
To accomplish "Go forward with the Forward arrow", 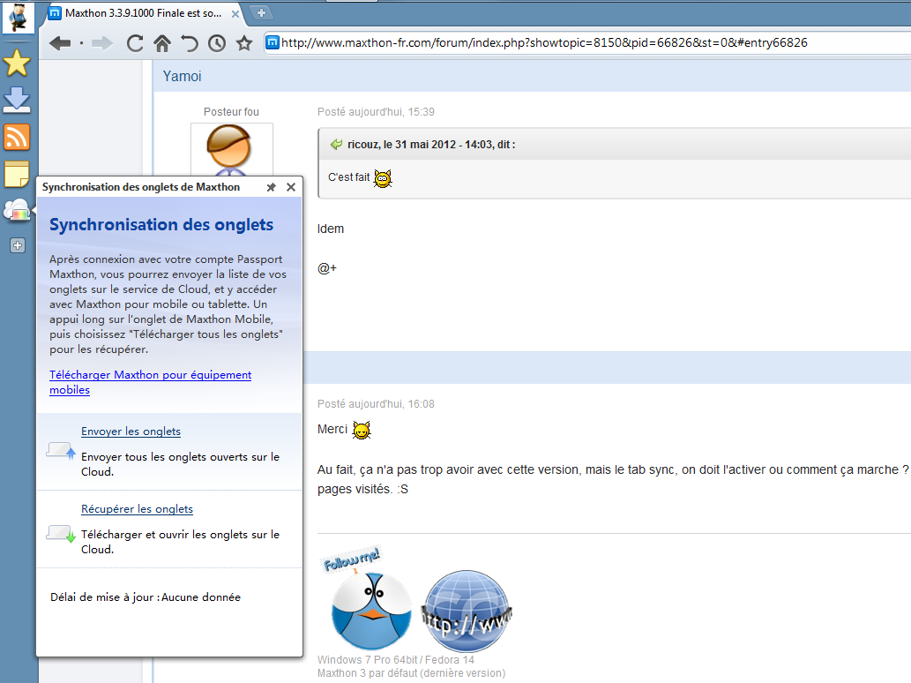I will 102,43.
